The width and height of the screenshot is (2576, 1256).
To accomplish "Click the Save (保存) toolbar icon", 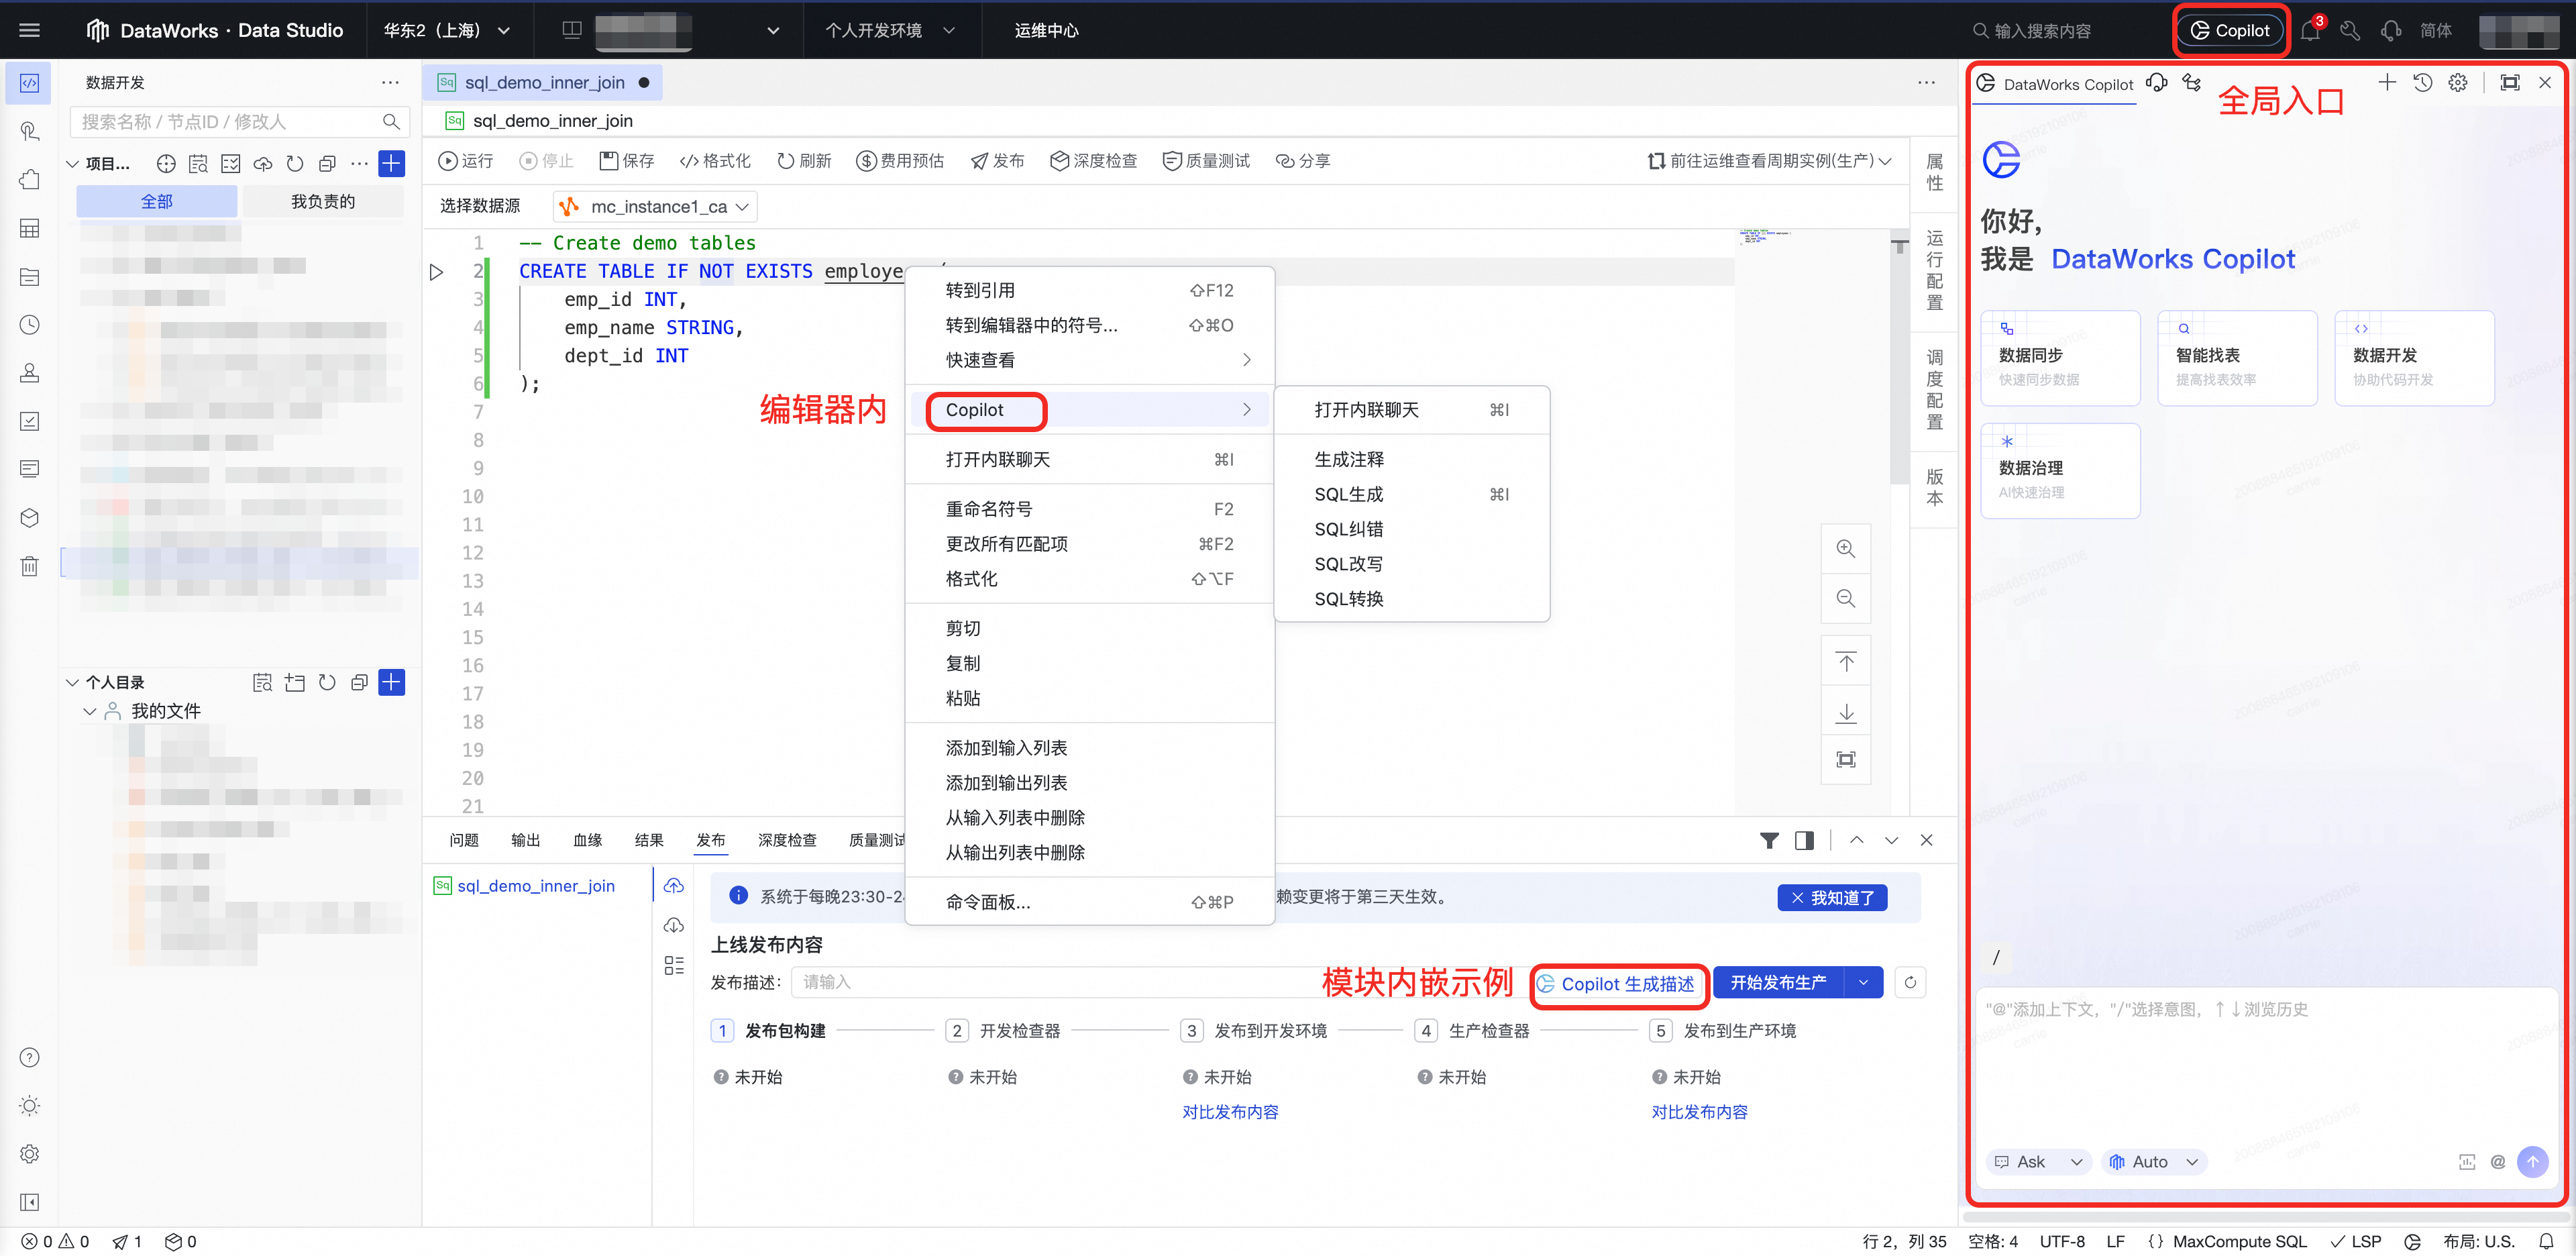I will pyautogui.click(x=608, y=161).
